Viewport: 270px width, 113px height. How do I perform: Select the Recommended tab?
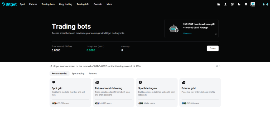pyautogui.click(x=59, y=73)
